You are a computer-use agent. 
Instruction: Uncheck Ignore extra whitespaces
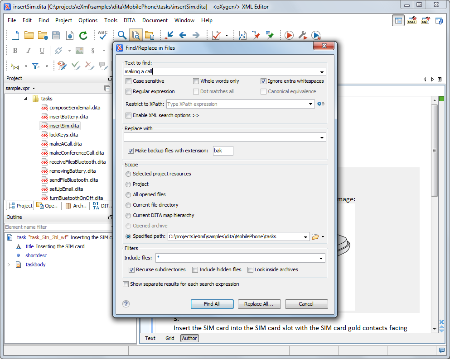tap(263, 81)
